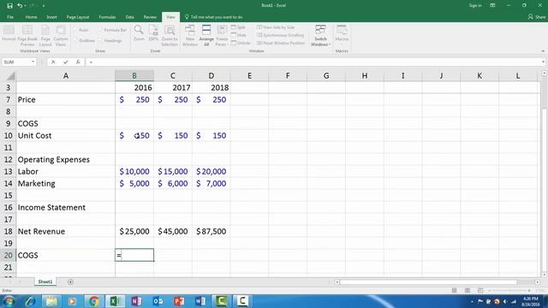Switch to the Formulas tab
This screenshot has height=308, width=548.
point(107,17)
